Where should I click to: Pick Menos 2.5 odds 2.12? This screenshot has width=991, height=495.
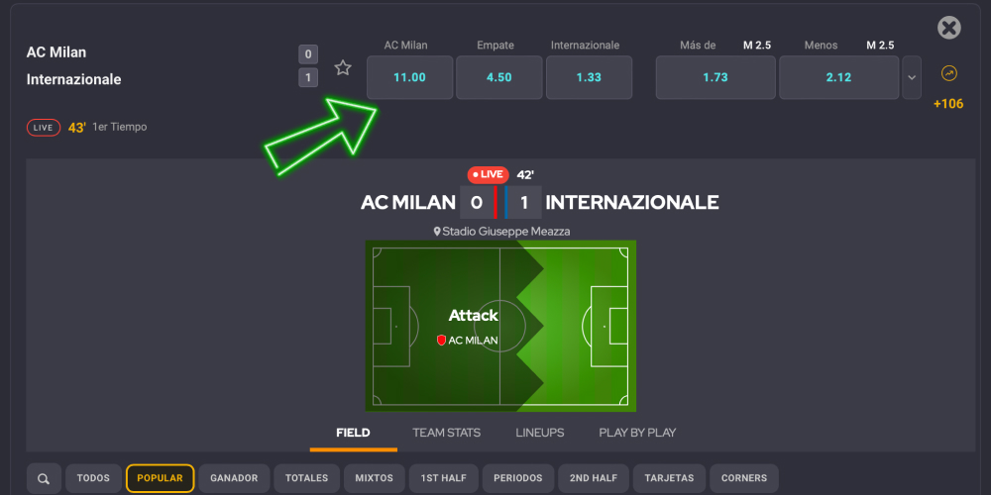click(837, 77)
